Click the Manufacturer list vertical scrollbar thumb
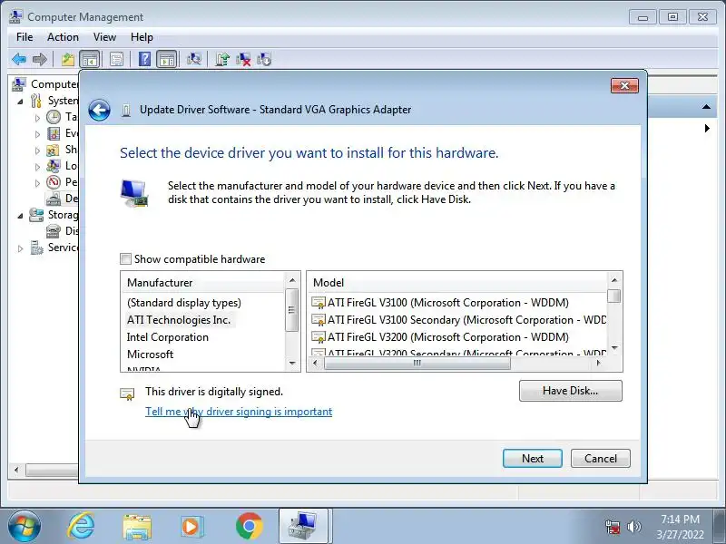Image resolution: width=726 pixels, height=544 pixels. click(291, 310)
